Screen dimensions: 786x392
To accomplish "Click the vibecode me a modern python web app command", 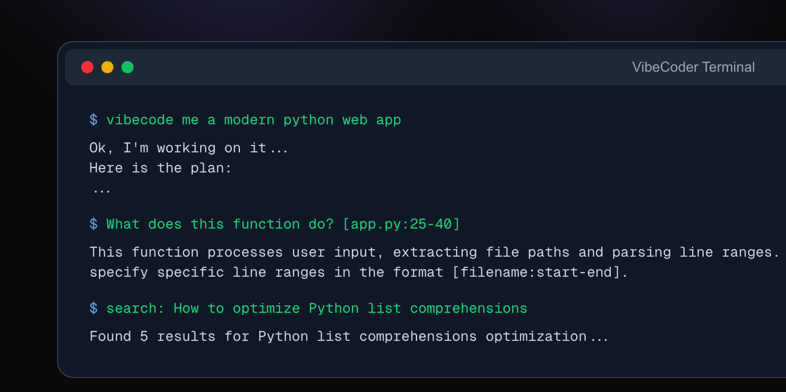I will click(x=253, y=120).
